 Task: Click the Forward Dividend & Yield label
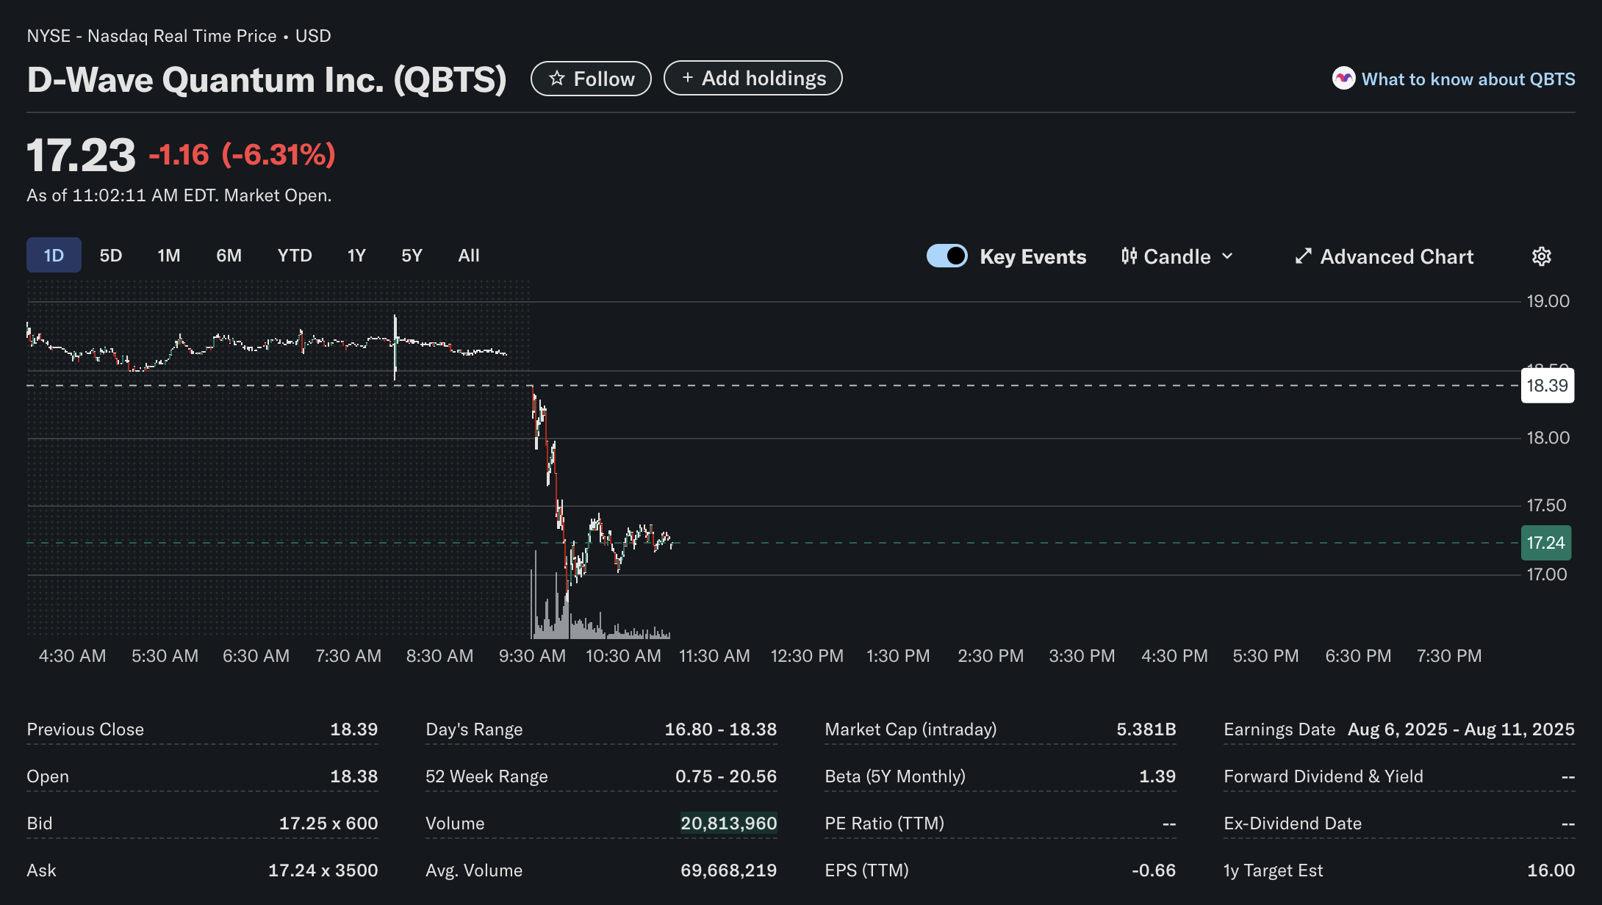[1323, 776]
